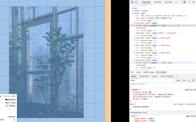Select section.page in the breadcrumb
This screenshot has height=122, width=196.
click(149, 72)
